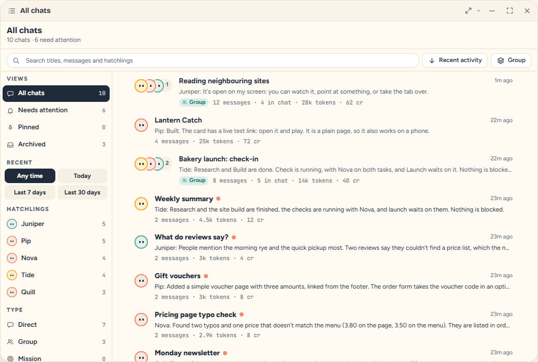Select the Last 7 days filter
The image size is (538, 362).
pyautogui.click(x=30, y=192)
